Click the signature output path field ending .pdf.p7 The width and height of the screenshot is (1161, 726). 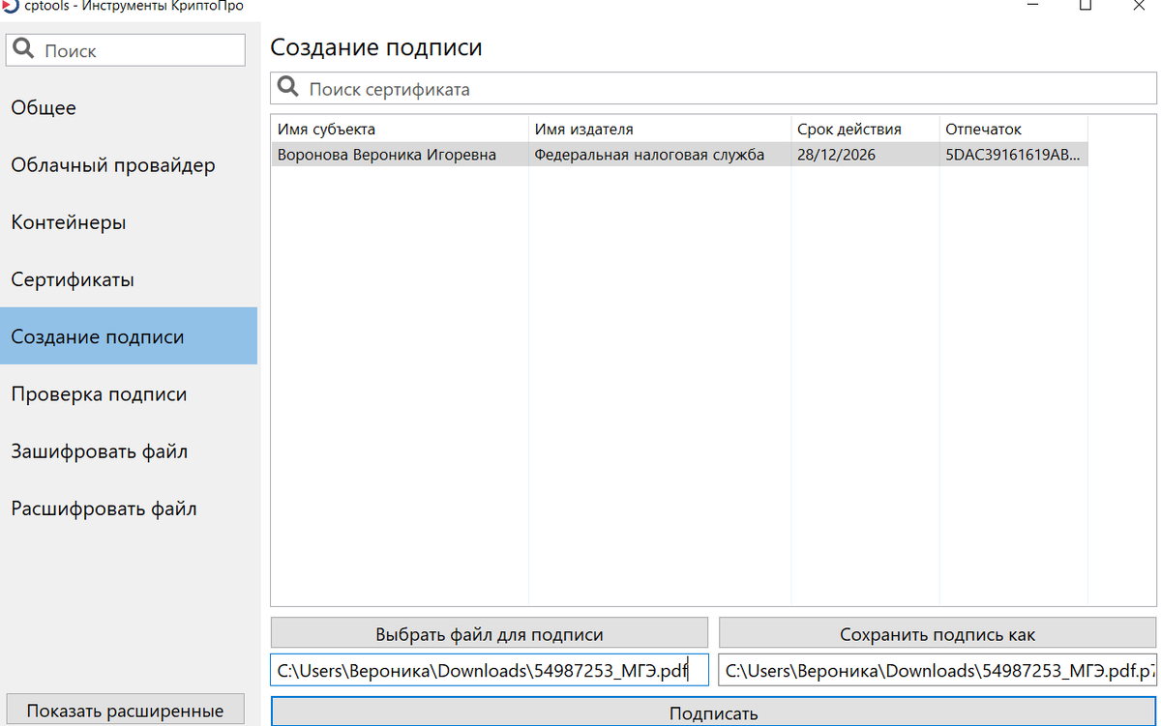point(938,670)
